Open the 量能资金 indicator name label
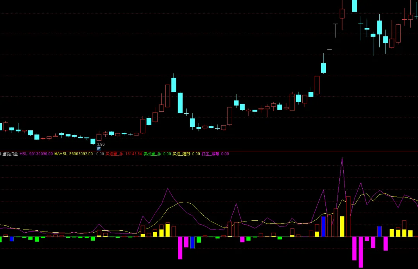 point(10,154)
